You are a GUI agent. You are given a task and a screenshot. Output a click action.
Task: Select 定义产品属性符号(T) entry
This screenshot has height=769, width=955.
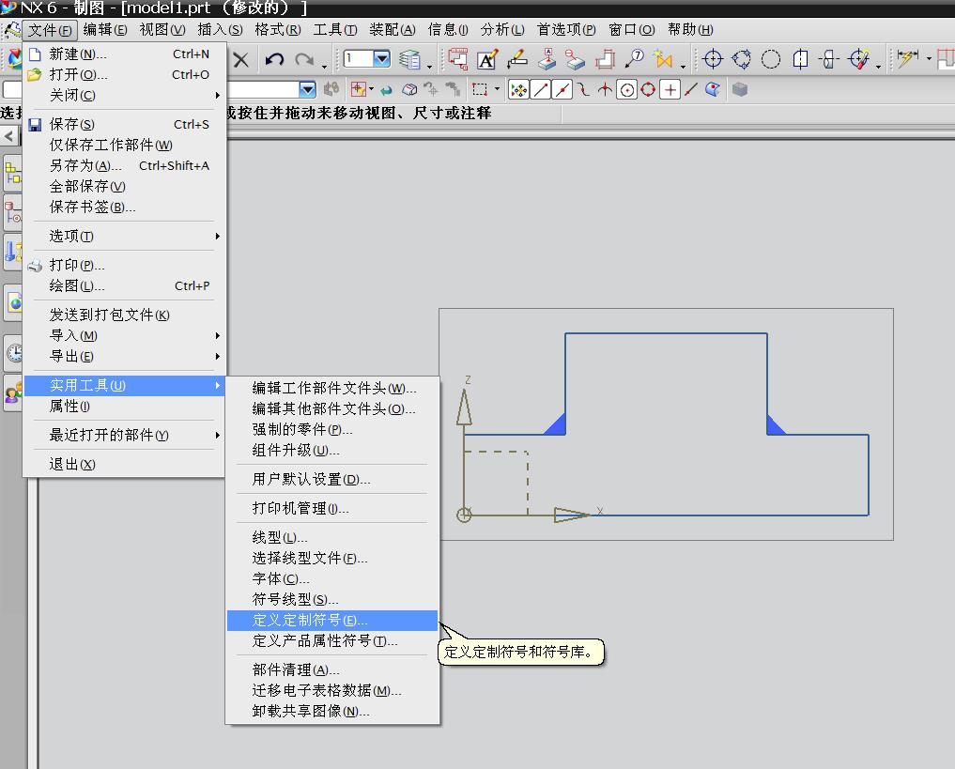331,641
